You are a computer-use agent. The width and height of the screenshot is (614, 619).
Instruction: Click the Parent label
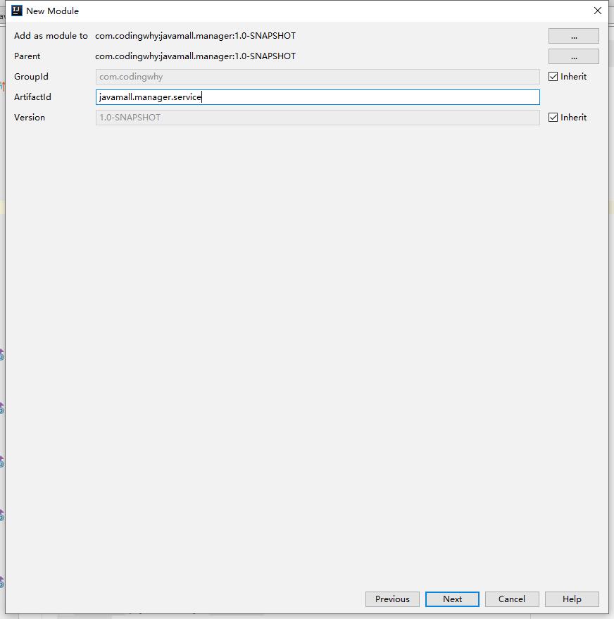coord(27,56)
